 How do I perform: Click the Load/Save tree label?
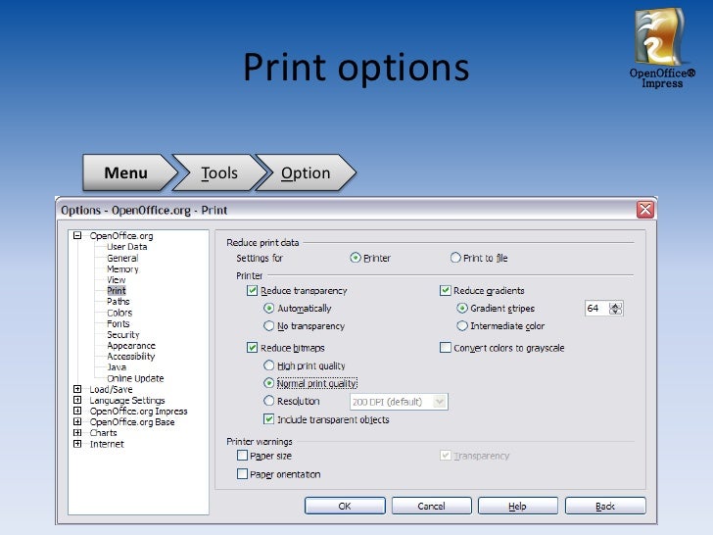tap(111, 389)
